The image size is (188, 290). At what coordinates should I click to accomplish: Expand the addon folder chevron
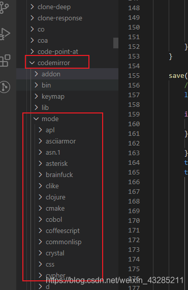click(36, 74)
